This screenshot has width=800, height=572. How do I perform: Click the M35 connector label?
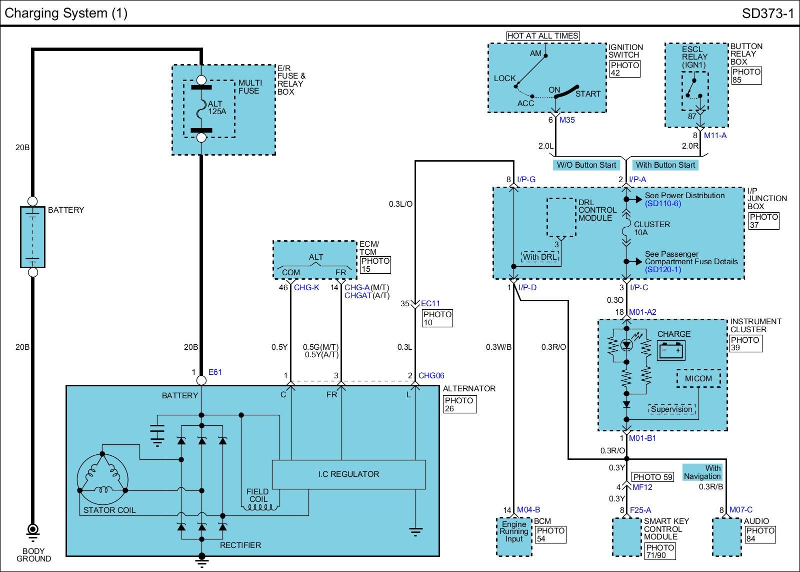click(x=567, y=120)
